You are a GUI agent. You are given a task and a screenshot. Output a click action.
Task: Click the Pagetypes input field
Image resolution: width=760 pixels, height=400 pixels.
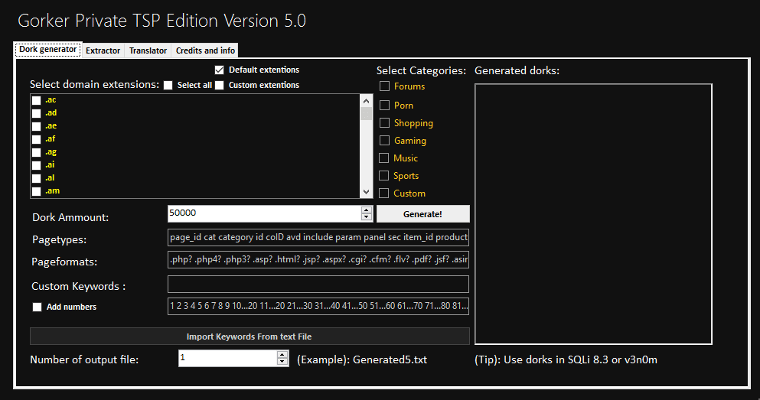(318, 237)
